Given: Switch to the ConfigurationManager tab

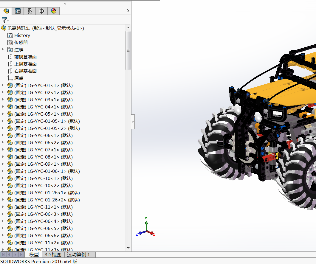Looking at the screenshot, I should [30, 11].
